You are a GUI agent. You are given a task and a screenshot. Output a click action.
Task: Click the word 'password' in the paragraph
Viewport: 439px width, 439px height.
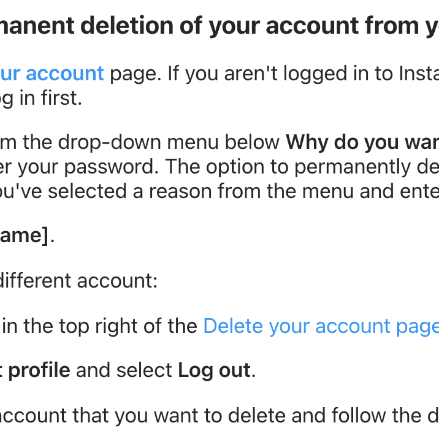coord(109,168)
